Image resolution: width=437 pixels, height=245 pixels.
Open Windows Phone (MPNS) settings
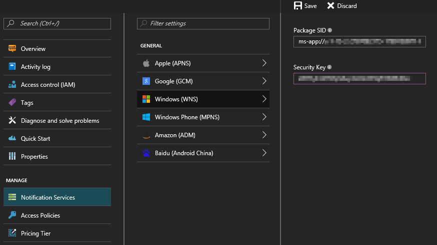click(202, 117)
